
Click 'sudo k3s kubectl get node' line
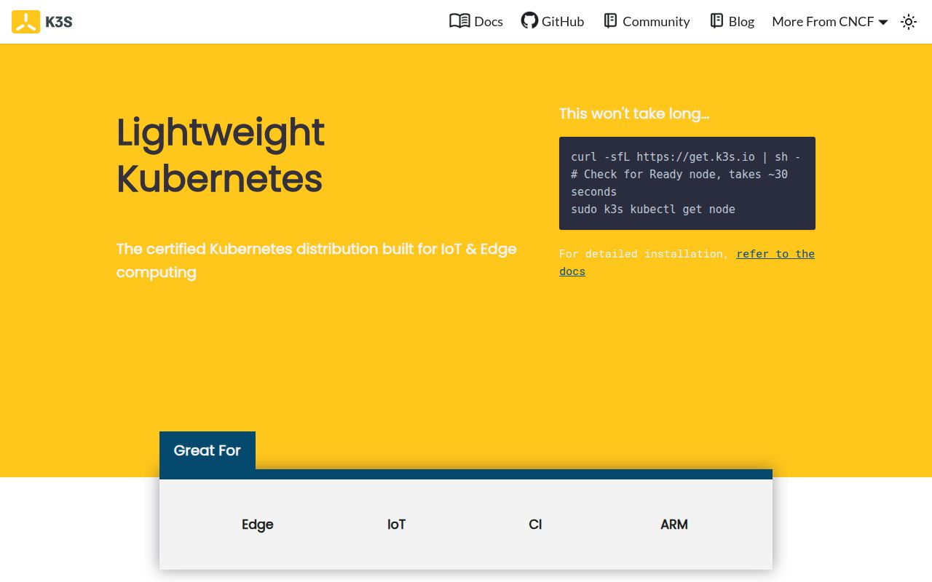coord(653,210)
